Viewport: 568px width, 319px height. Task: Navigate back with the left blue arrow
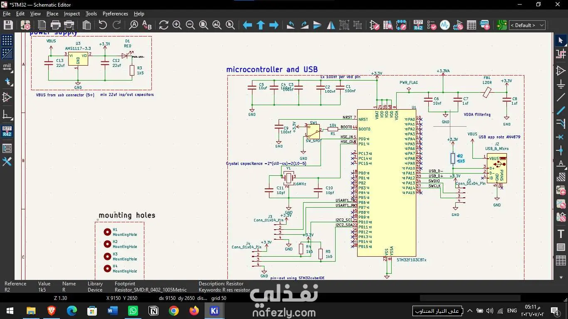click(247, 25)
